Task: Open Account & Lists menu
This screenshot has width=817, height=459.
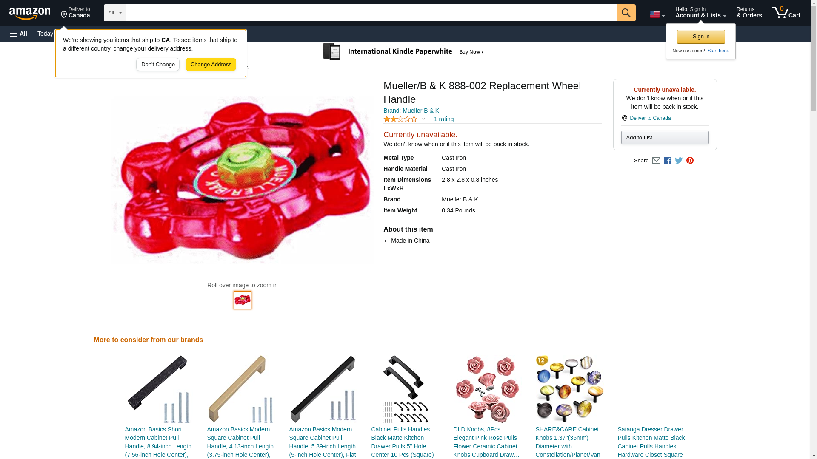Action: coord(700,13)
